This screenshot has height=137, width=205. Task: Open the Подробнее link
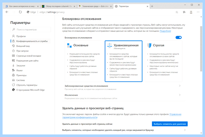click(165, 31)
